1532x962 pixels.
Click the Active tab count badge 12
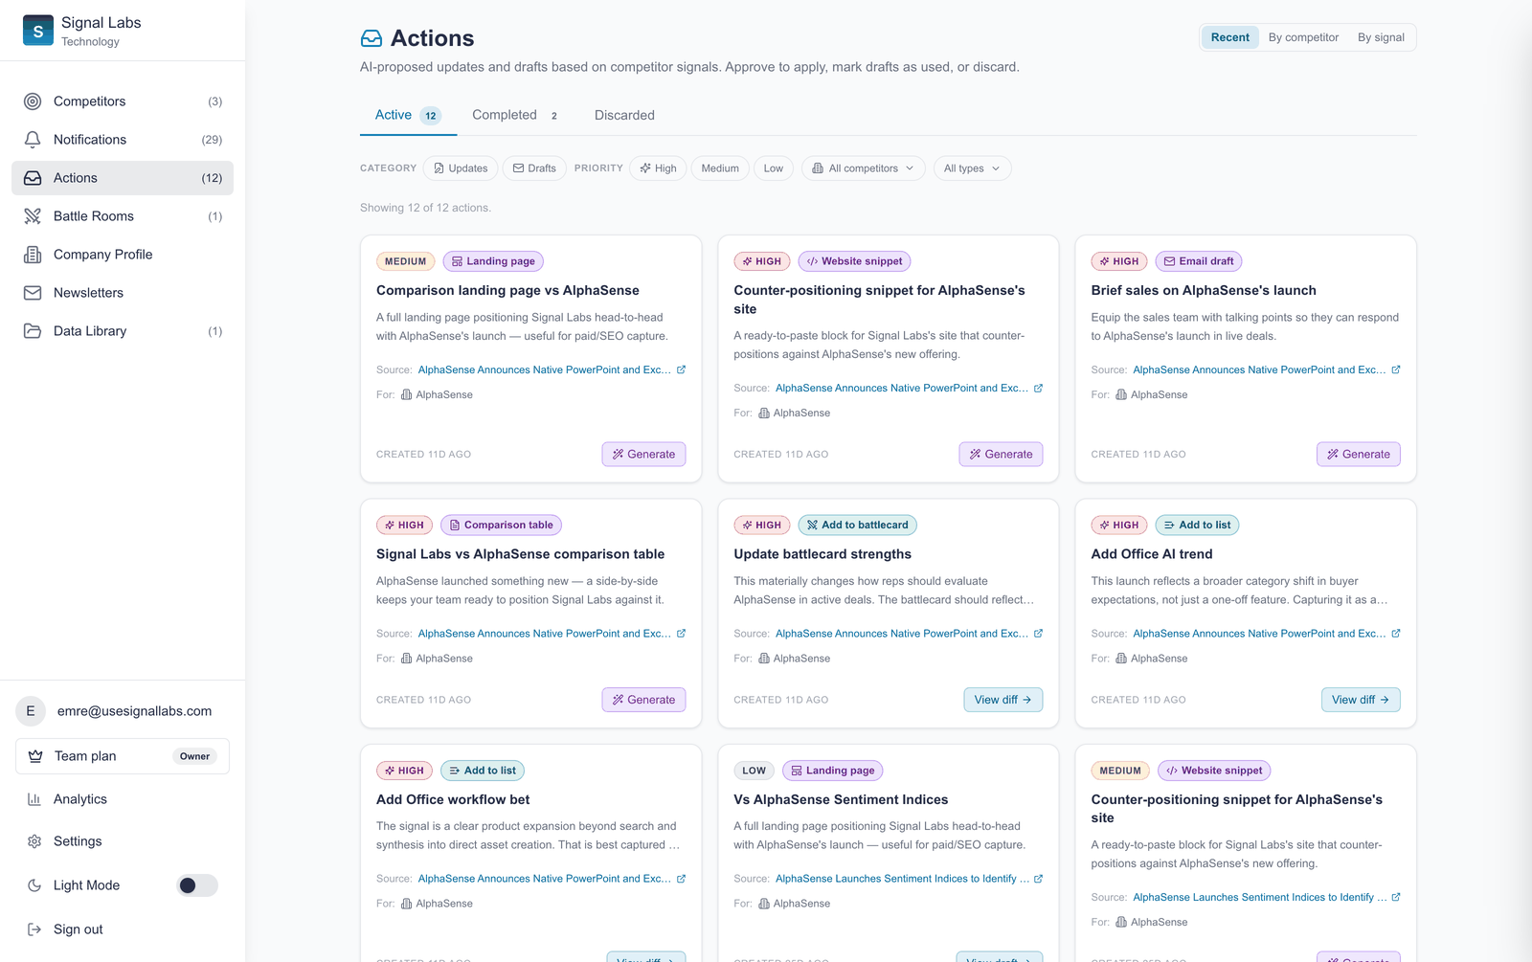[x=431, y=116]
